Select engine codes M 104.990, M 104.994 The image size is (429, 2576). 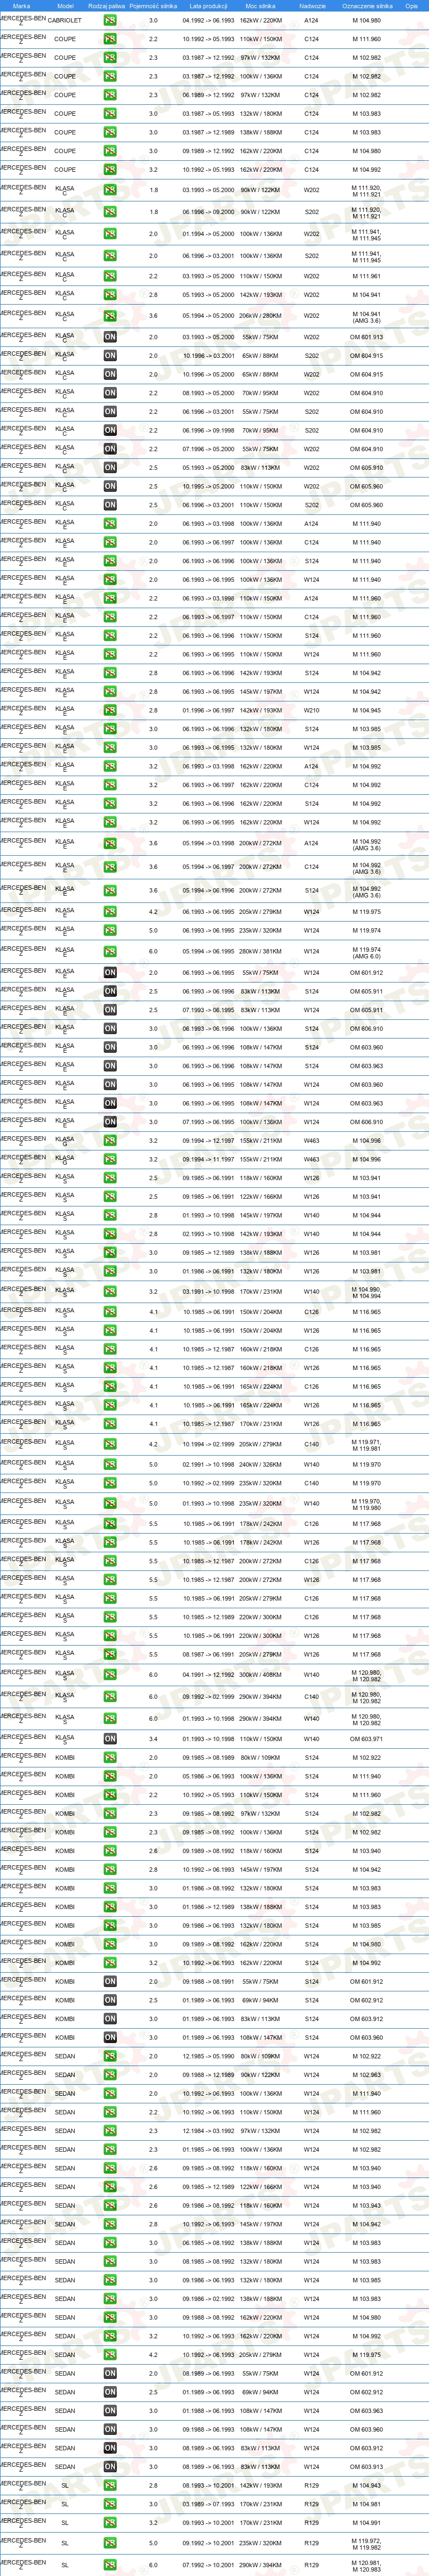click(x=367, y=1293)
